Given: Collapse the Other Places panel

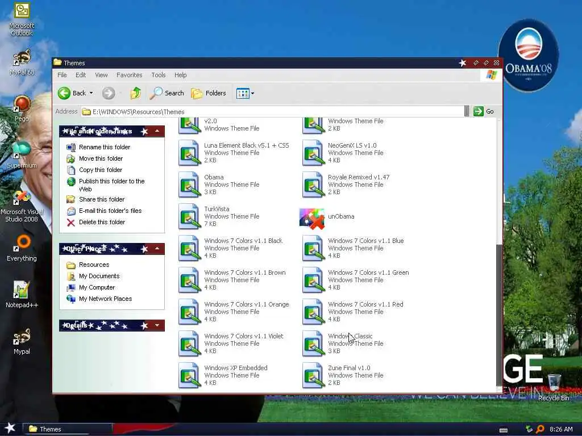Looking at the screenshot, I should pos(157,249).
